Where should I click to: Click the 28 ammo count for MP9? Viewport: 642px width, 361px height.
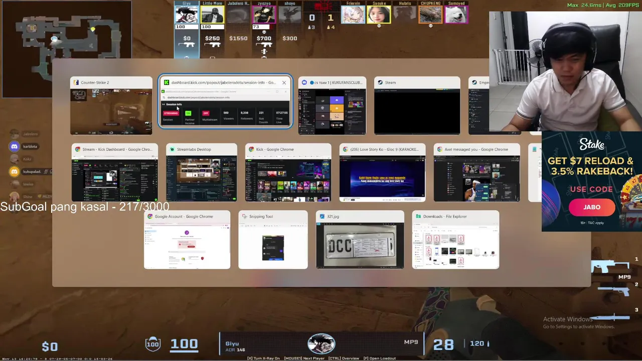pyautogui.click(x=443, y=344)
